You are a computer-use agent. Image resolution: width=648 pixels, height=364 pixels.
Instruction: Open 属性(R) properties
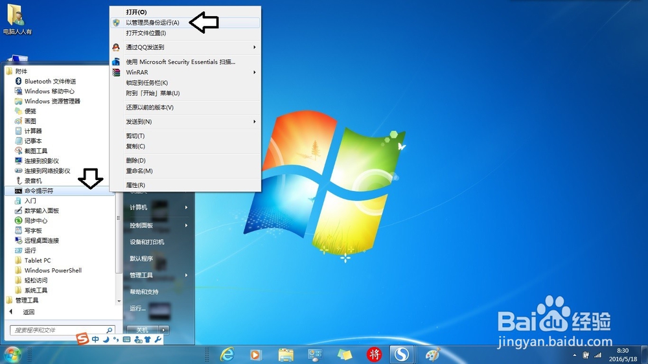tap(185, 185)
